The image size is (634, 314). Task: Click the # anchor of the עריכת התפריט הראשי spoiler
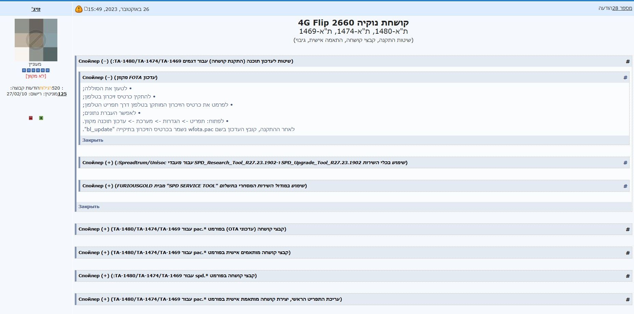point(628,300)
